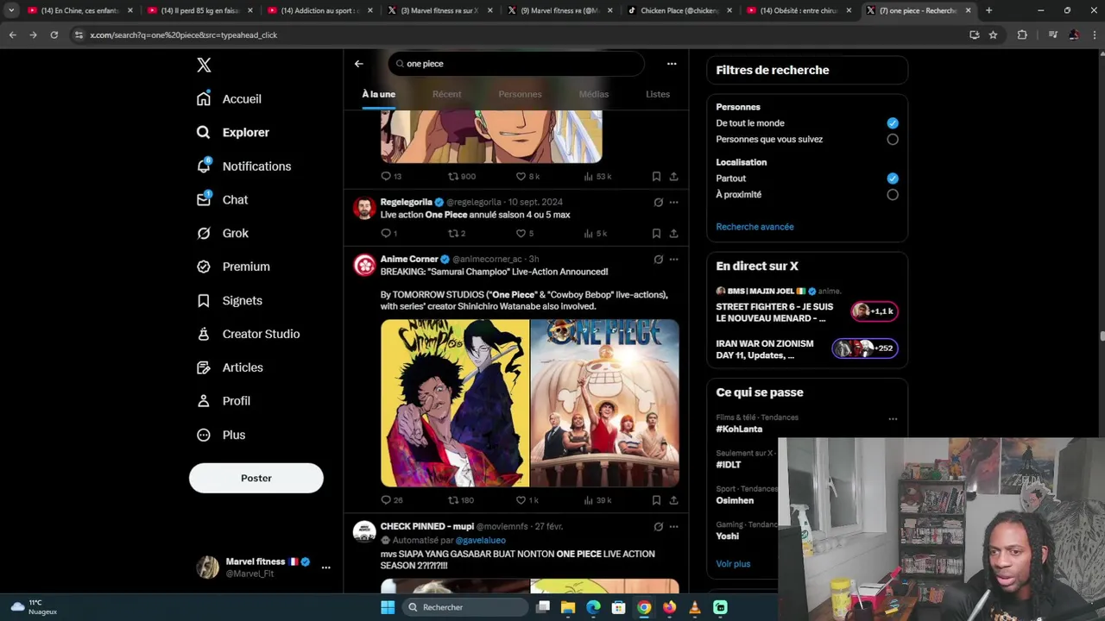Image resolution: width=1105 pixels, height=621 pixels.
Task: Open Chat in the sidebar
Action: 222,199
